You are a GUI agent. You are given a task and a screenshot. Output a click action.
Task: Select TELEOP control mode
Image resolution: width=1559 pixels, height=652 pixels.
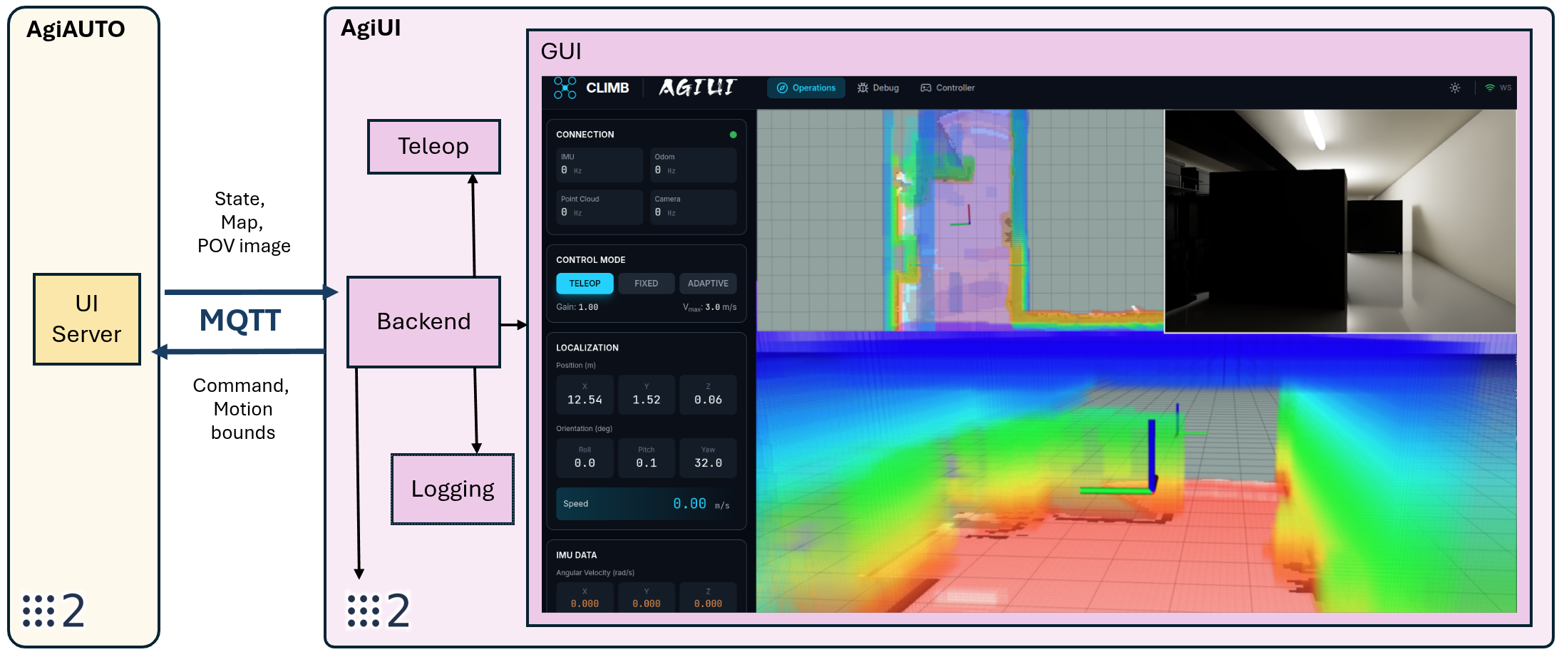pyautogui.click(x=584, y=283)
